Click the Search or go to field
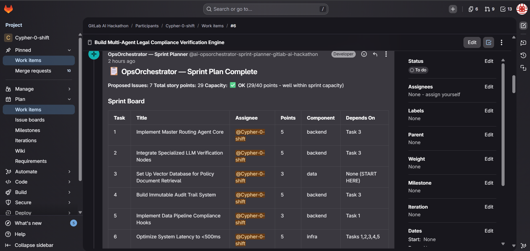The width and height of the screenshot is (530, 251). [x=266, y=9]
